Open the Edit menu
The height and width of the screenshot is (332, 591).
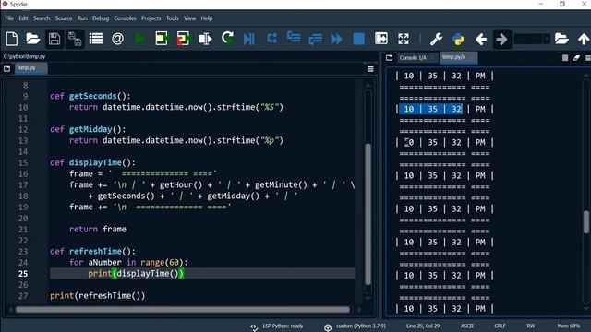(23, 18)
